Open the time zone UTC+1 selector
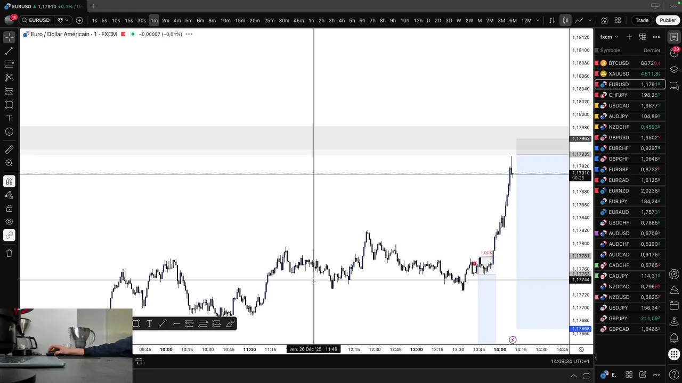 570,361
